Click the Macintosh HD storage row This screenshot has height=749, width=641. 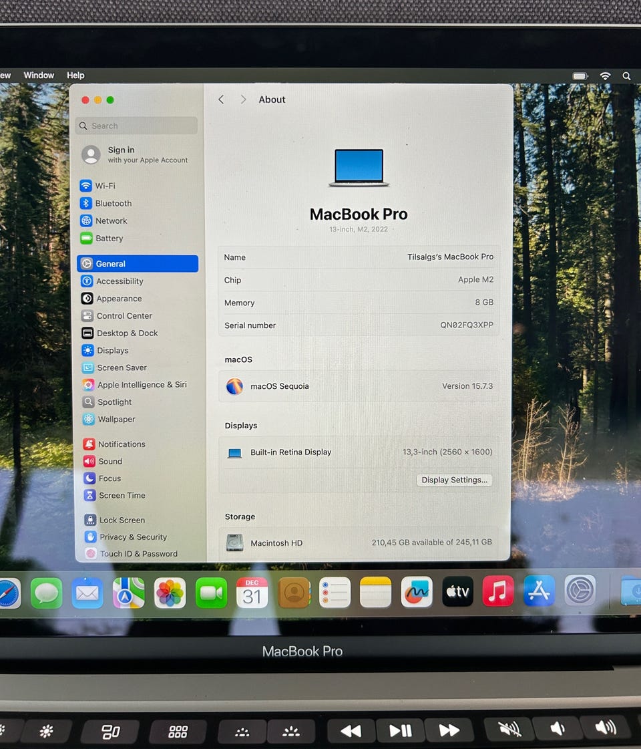point(359,543)
